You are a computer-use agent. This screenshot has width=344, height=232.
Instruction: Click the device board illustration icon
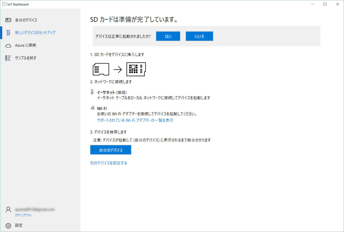pyautogui.click(x=136, y=69)
